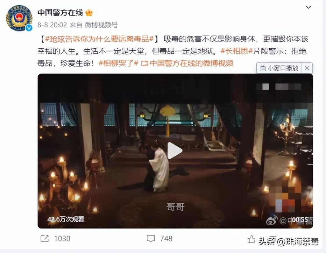Screen dimensions: 326x253
Task: Like the post with thumbs-up icon
Action: [x=251, y=239]
